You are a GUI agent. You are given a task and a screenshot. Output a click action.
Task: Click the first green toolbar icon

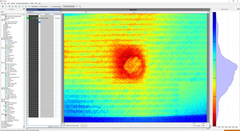pos(3,6)
